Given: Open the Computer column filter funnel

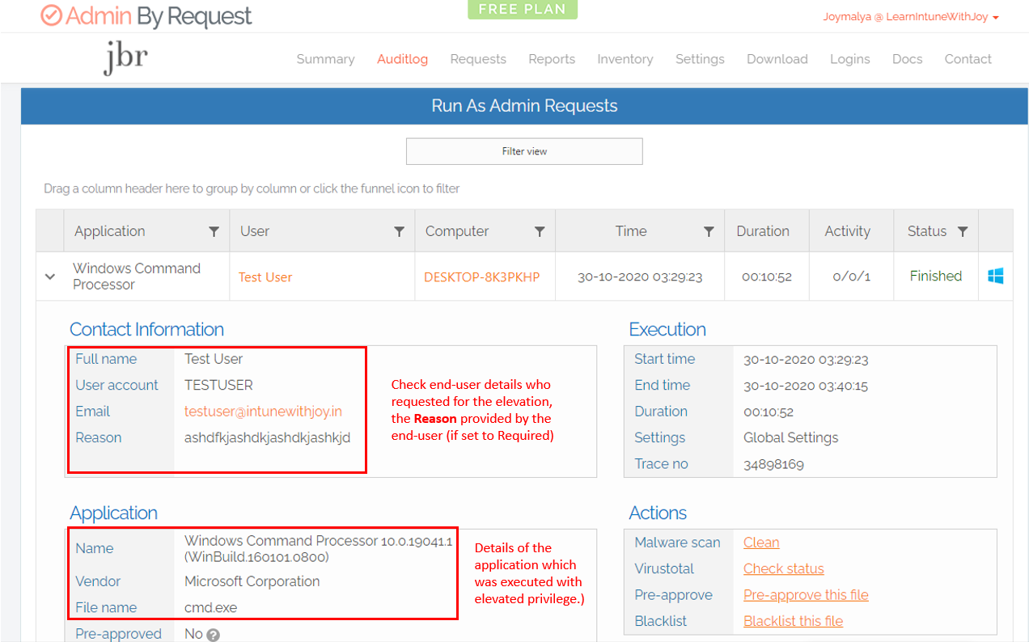Looking at the screenshot, I should [540, 231].
